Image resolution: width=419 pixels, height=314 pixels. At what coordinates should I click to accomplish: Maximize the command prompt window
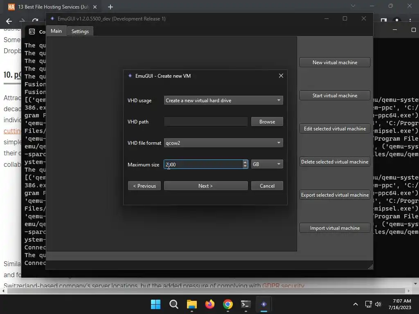point(413,30)
